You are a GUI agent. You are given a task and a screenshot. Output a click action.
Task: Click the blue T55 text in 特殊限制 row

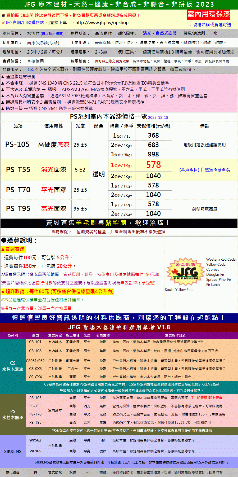tap(31, 69)
